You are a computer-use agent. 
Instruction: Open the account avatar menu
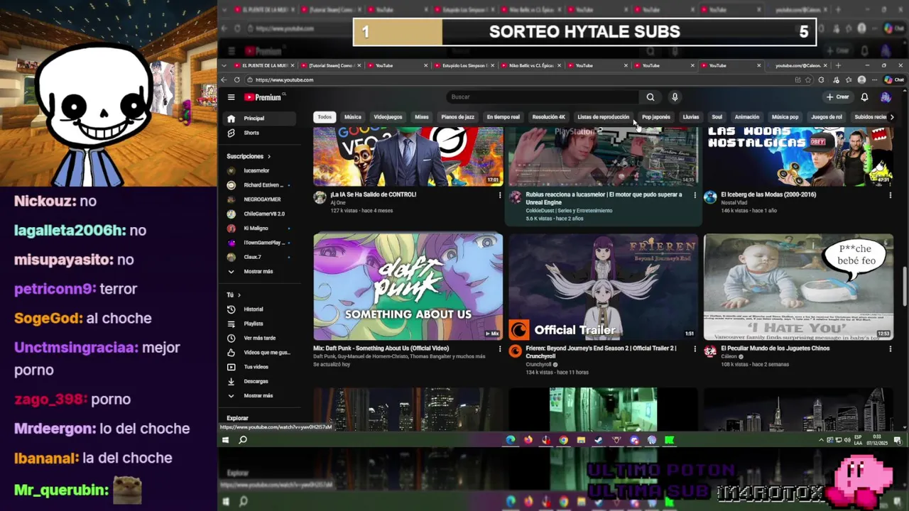click(x=886, y=97)
